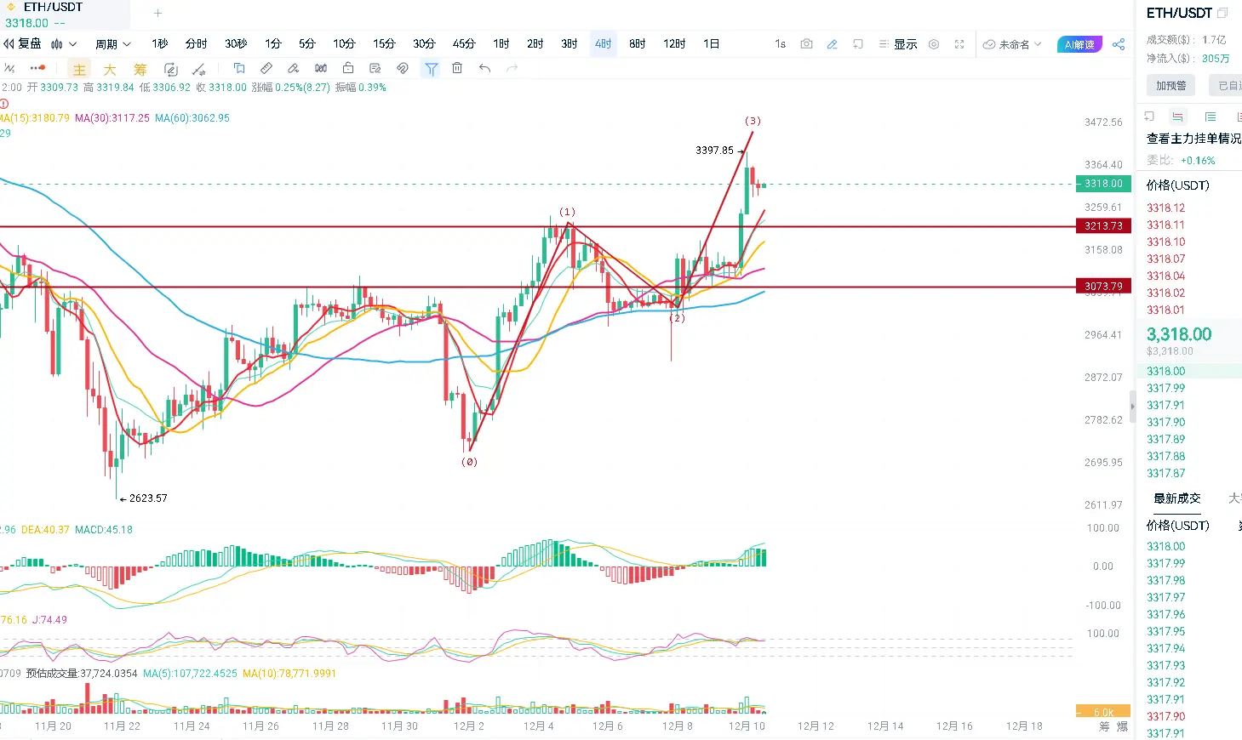Click the 筹 button at bottom right

click(x=1104, y=726)
